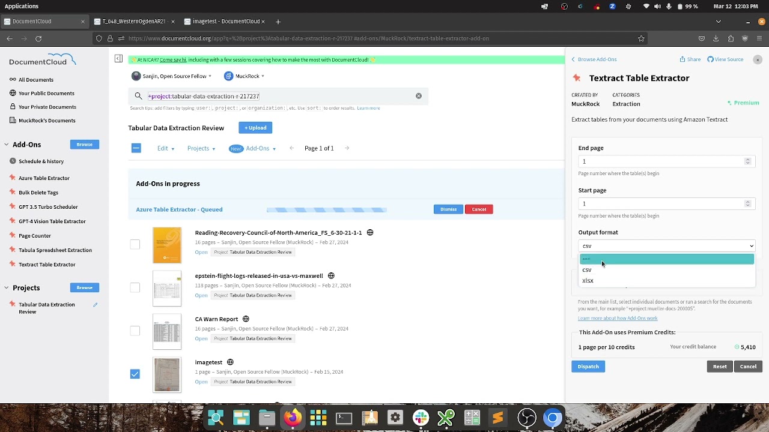Click globe icon beside imagetest document
769x432 pixels.
click(x=230, y=362)
